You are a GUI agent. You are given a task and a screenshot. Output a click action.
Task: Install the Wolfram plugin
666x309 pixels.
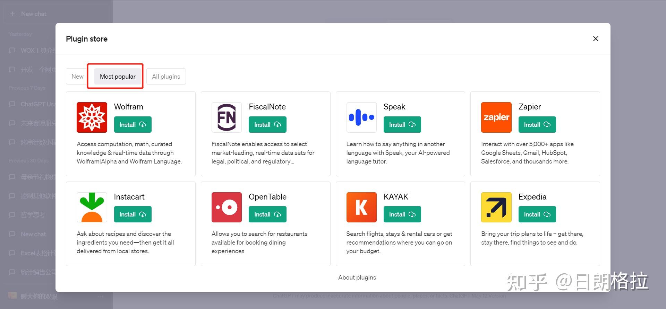pos(133,125)
